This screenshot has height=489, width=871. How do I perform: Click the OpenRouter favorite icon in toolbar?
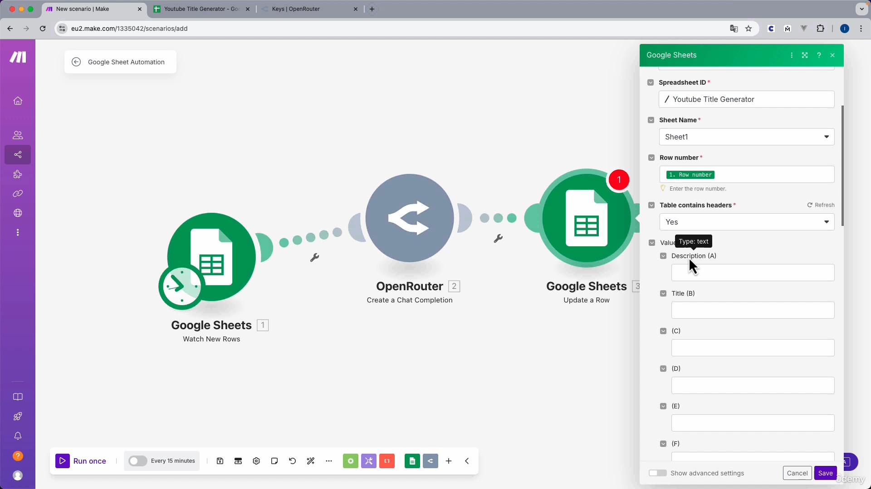(x=431, y=461)
